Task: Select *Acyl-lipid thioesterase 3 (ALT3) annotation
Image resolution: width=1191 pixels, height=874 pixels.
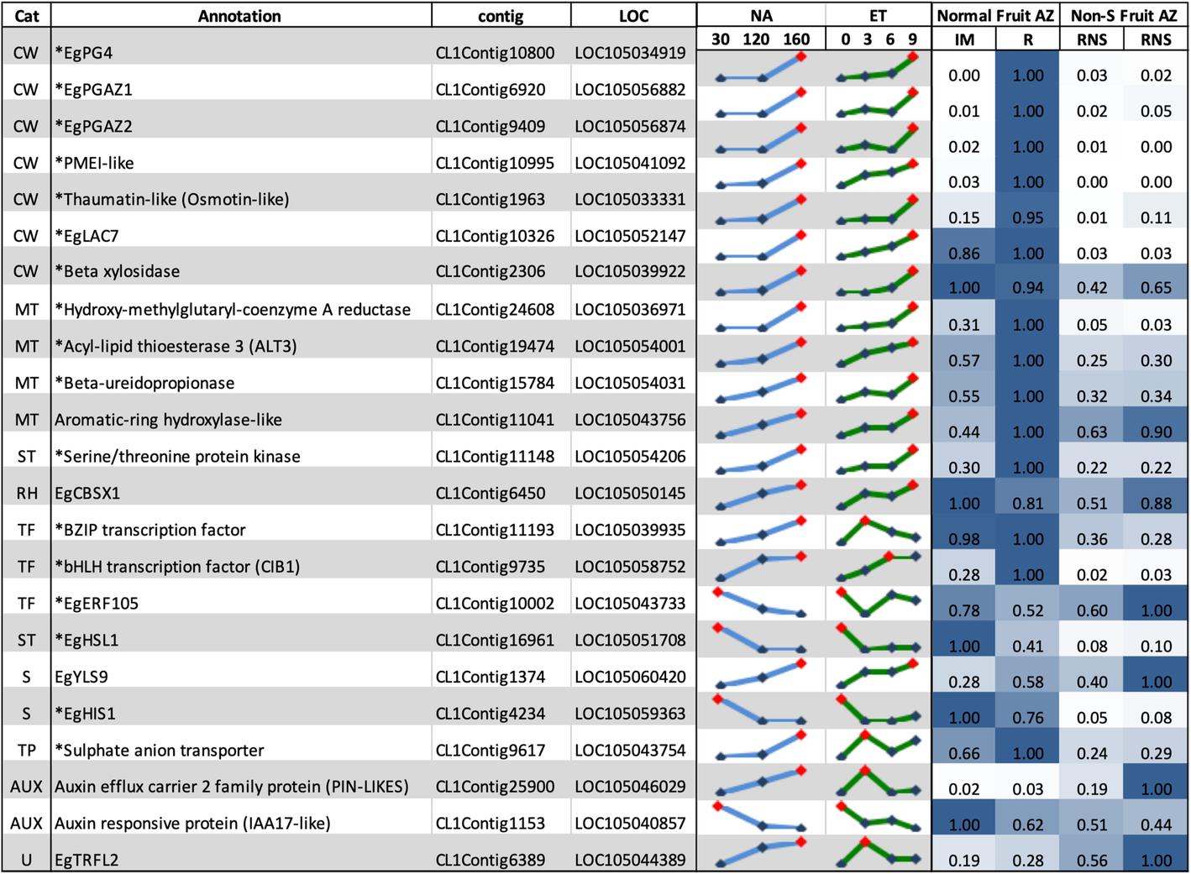Action: tap(176, 347)
